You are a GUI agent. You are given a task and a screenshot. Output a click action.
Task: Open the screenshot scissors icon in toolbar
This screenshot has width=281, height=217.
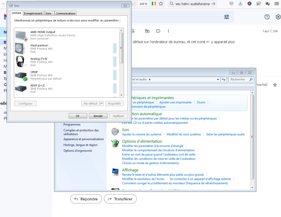tap(258, 4)
